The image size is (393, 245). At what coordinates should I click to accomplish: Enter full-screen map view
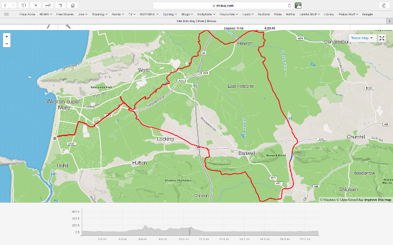tap(382, 38)
